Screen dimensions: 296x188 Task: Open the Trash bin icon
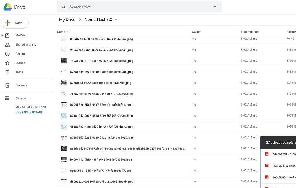click(7, 72)
